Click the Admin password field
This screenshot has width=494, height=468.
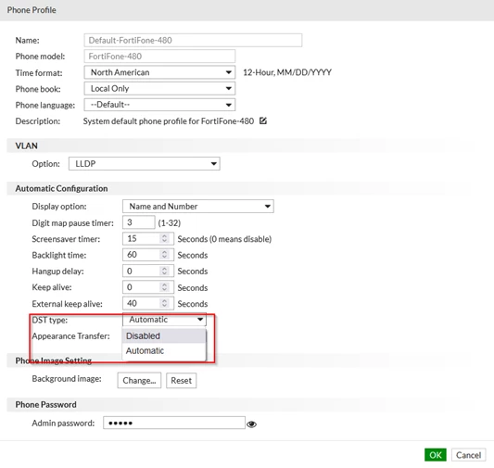point(174,423)
